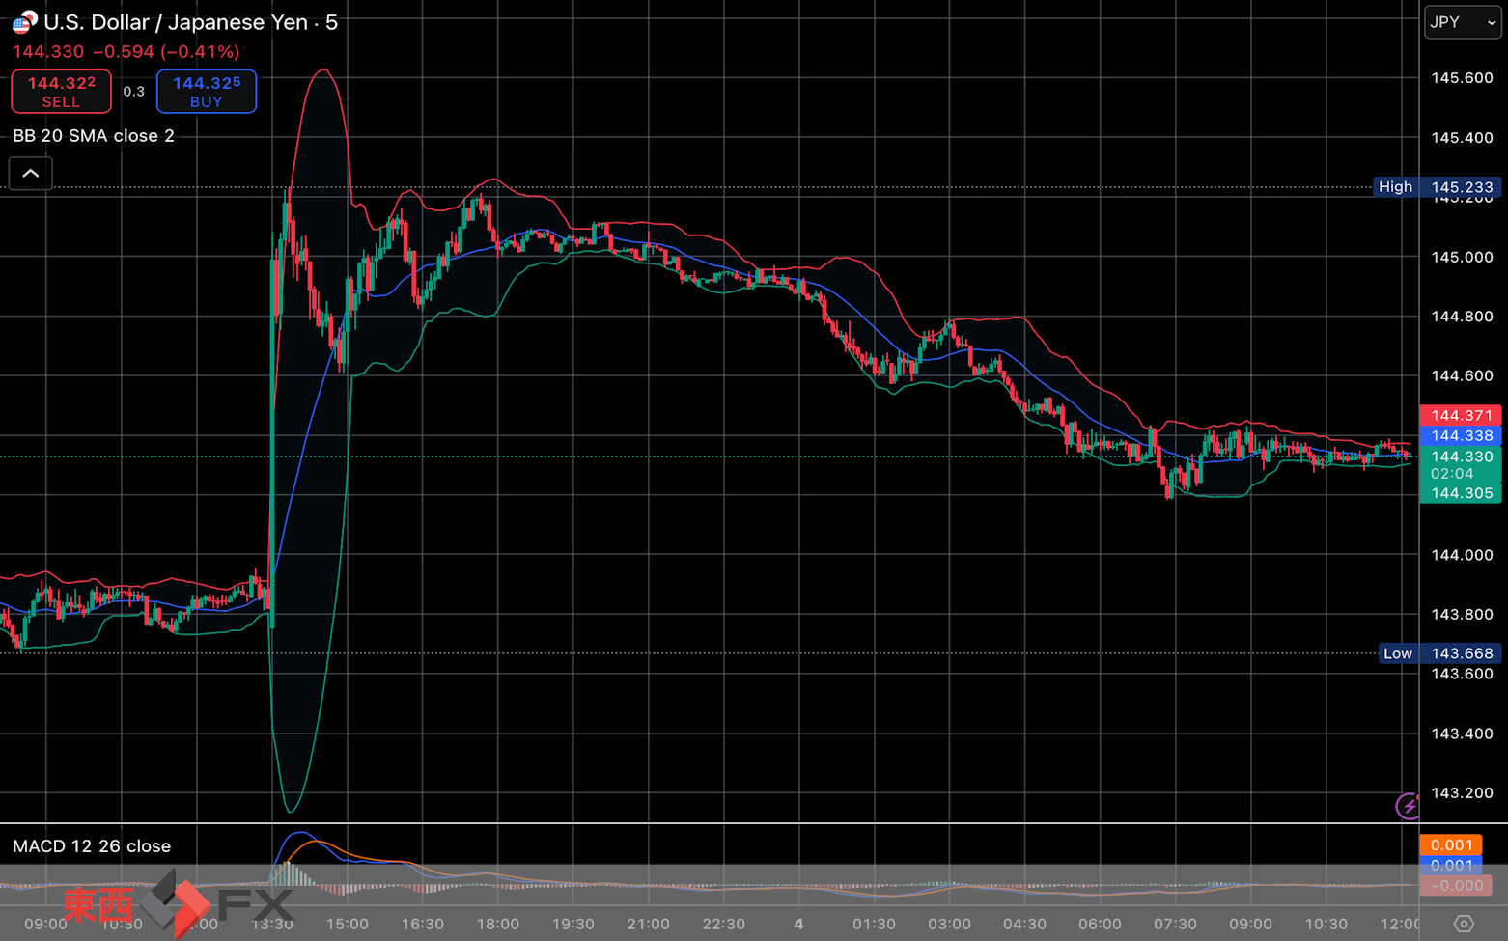
Task: Click the 145.600 price scale label
Action: coord(1462,78)
